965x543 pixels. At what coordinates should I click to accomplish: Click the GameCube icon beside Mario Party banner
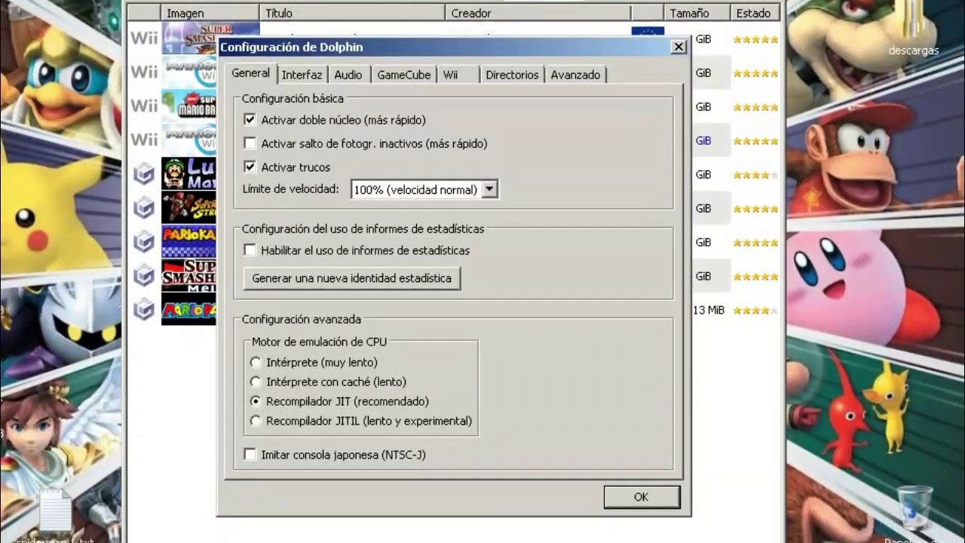(144, 310)
